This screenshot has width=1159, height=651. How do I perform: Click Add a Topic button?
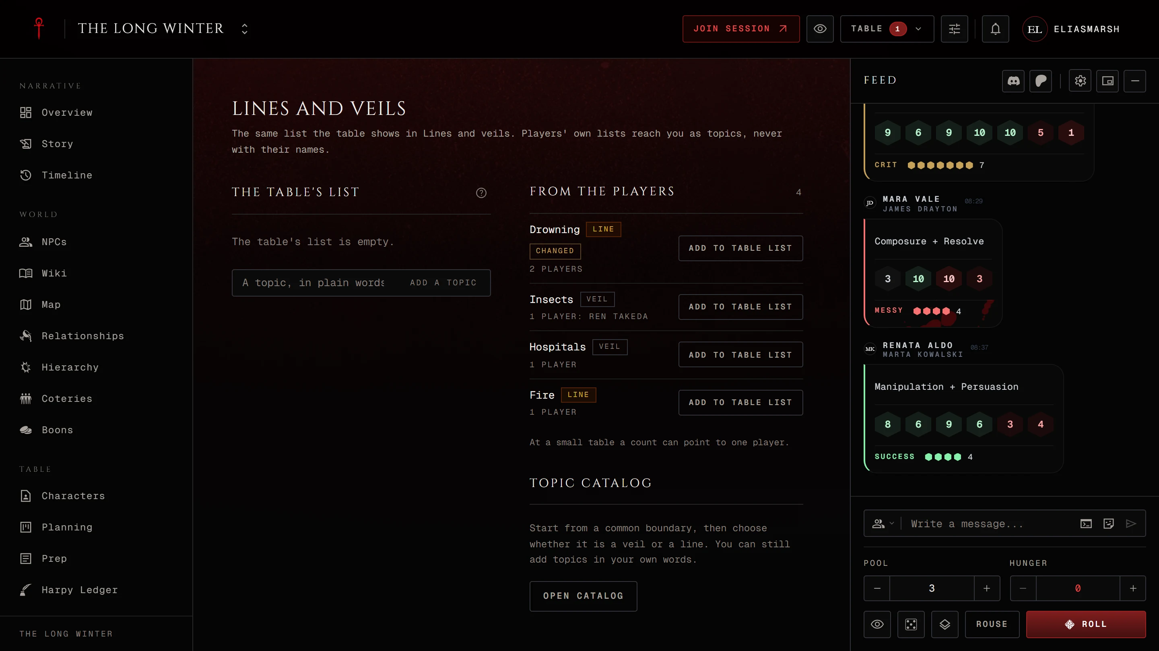tap(443, 283)
